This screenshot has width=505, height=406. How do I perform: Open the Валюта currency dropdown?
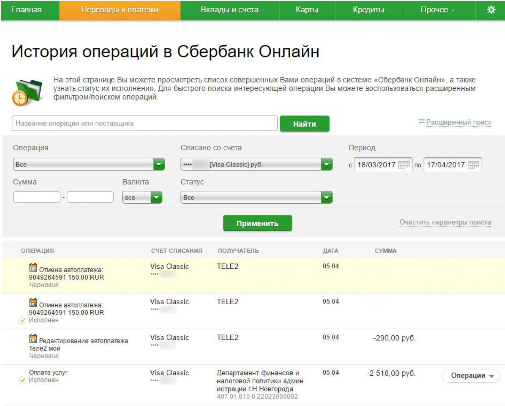[156, 197]
